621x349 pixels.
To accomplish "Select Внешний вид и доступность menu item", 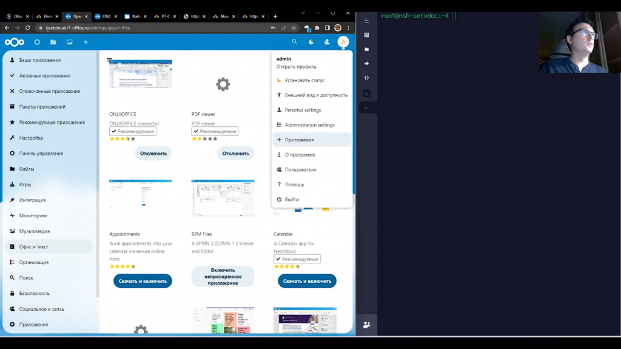I will pyautogui.click(x=312, y=95).
